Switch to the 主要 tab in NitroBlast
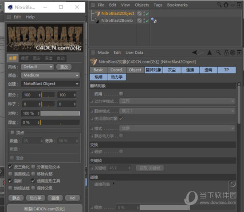244x212 pixels. 13,58
